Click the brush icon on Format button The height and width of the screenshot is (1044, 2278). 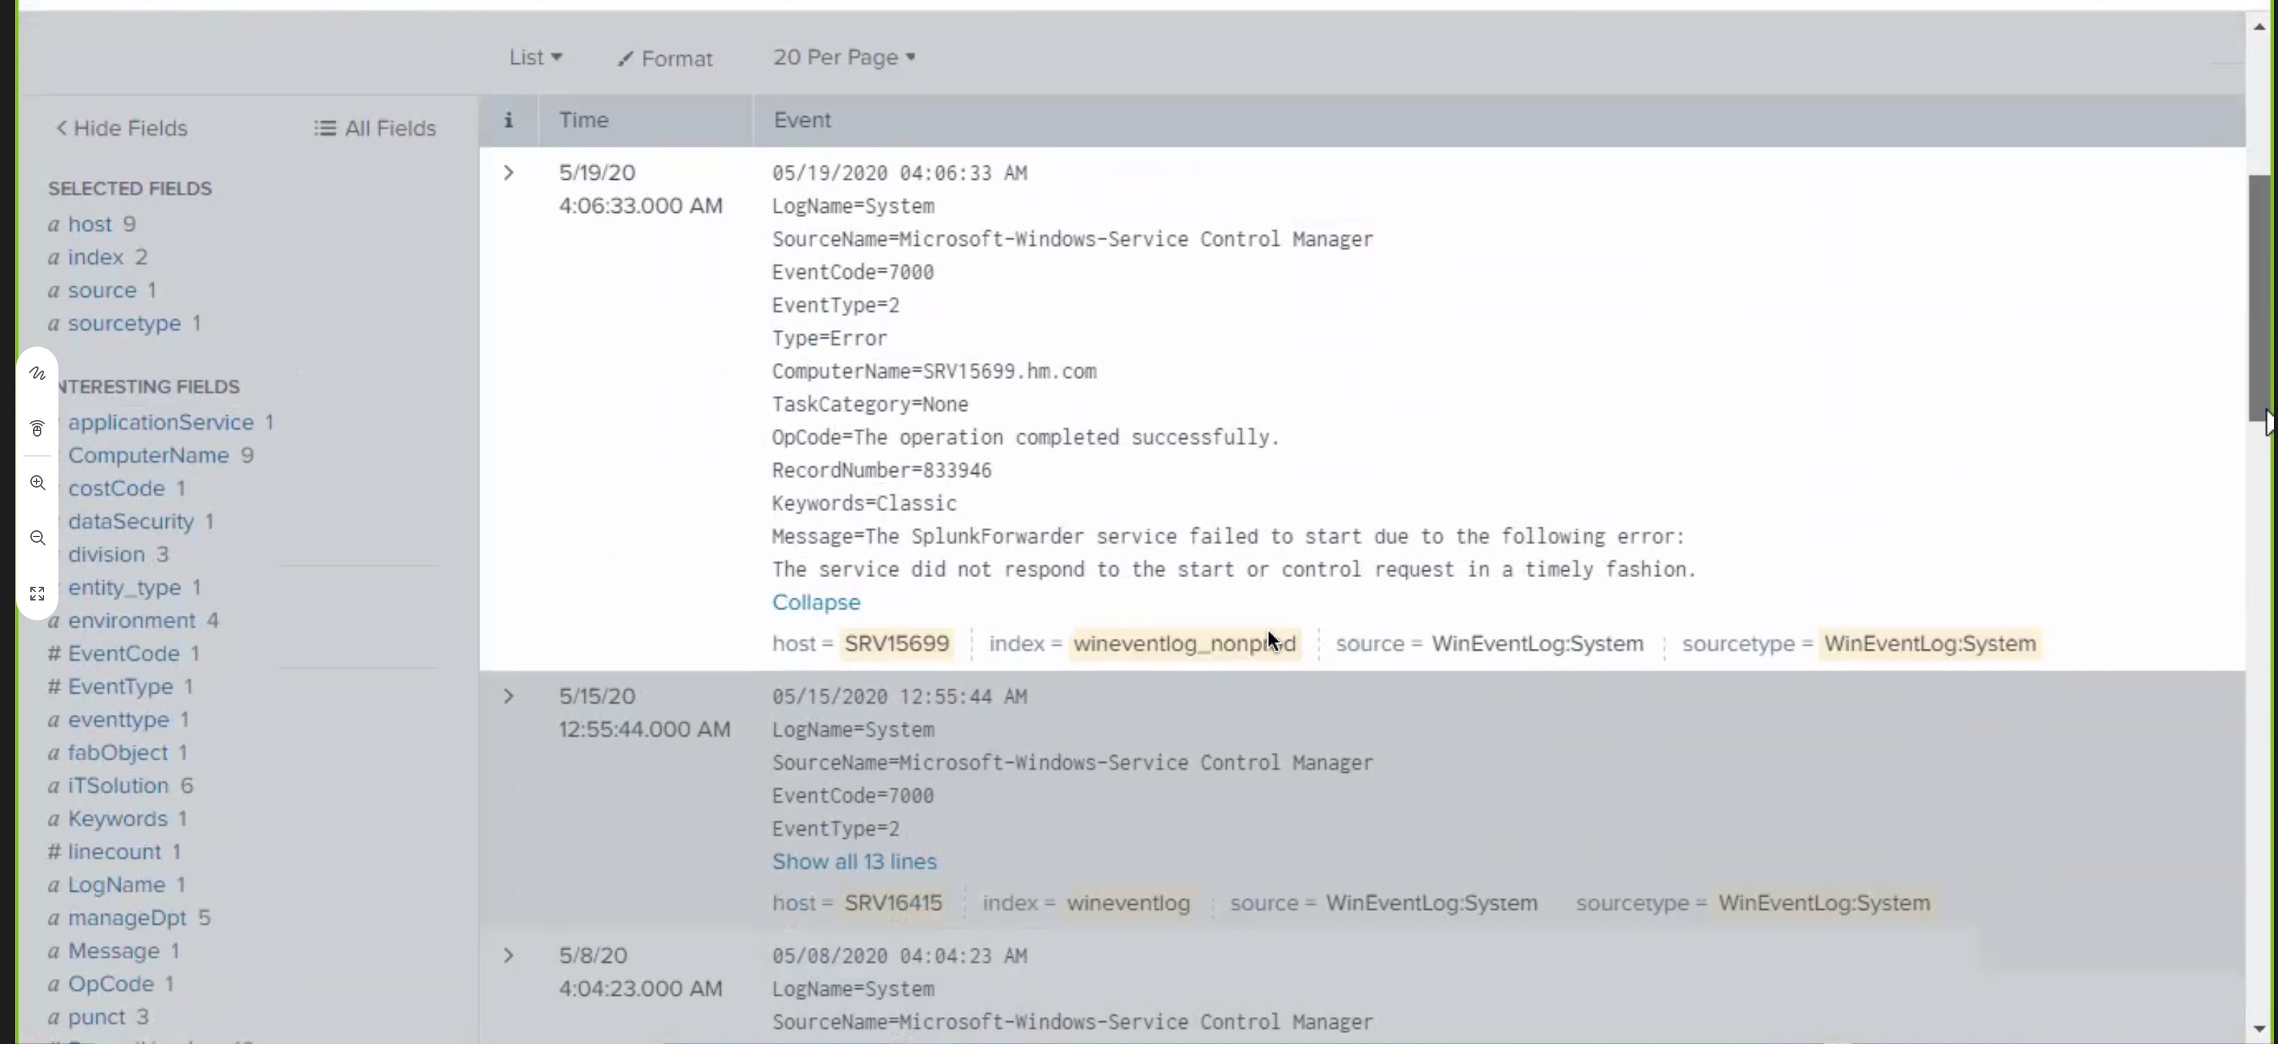626,59
